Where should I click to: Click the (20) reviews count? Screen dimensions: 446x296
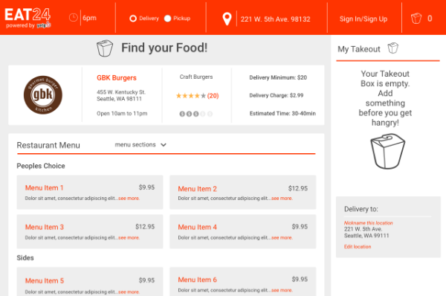[213, 96]
